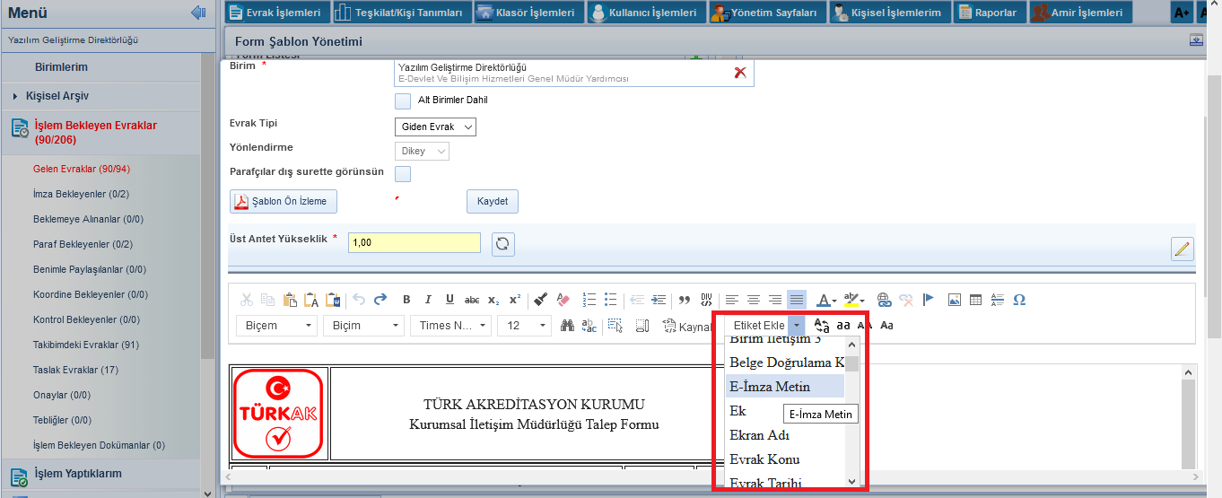The width and height of the screenshot is (1222, 498).
Task: Open Şablon Ön İzleme preview
Action: (x=284, y=201)
